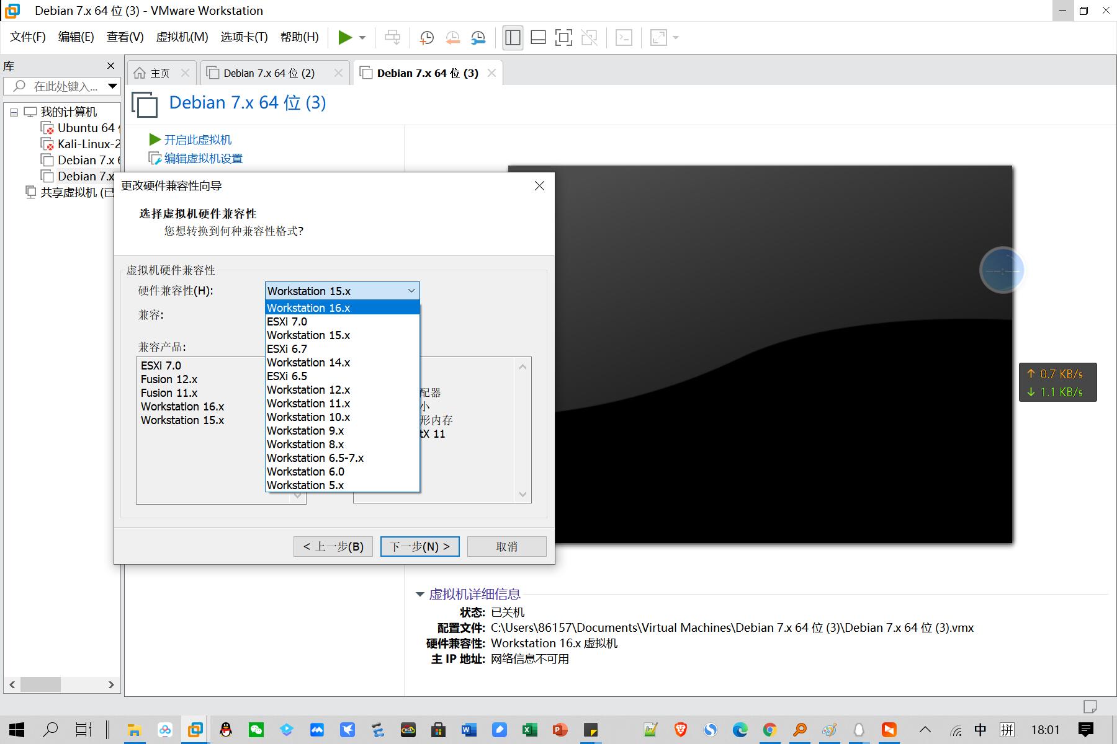This screenshot has height=744, width=1117.
Task: Click the 编辑虚拟机设置 link
Action: (196, 158)
